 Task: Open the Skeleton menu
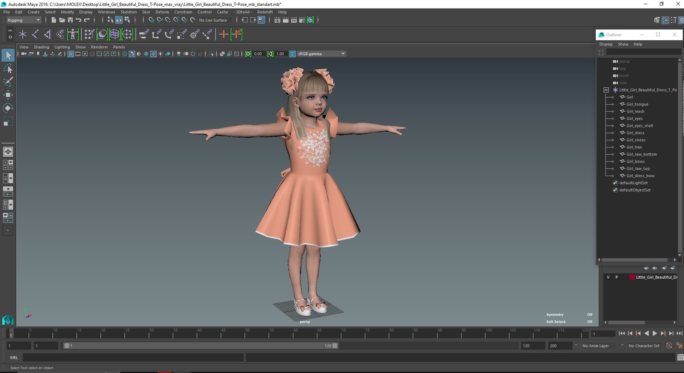click(x=128, y=12)
